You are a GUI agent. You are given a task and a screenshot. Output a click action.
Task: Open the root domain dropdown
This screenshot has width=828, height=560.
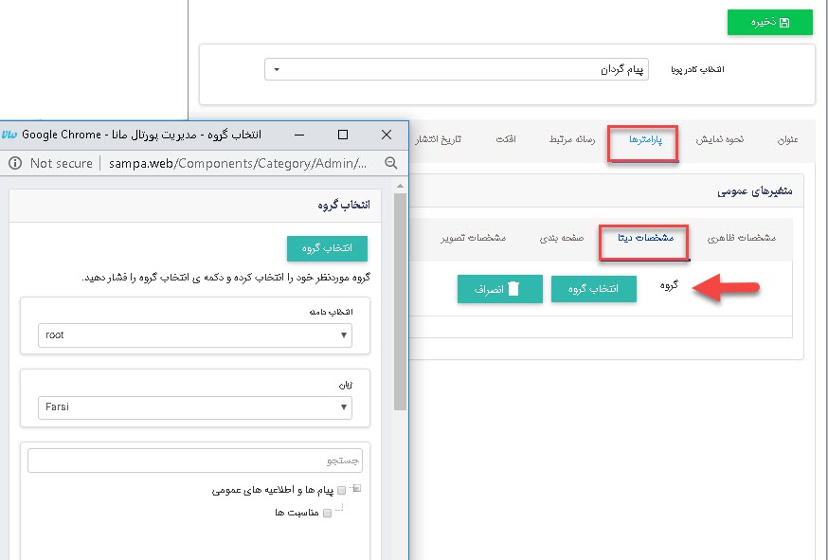pos(194,334)
